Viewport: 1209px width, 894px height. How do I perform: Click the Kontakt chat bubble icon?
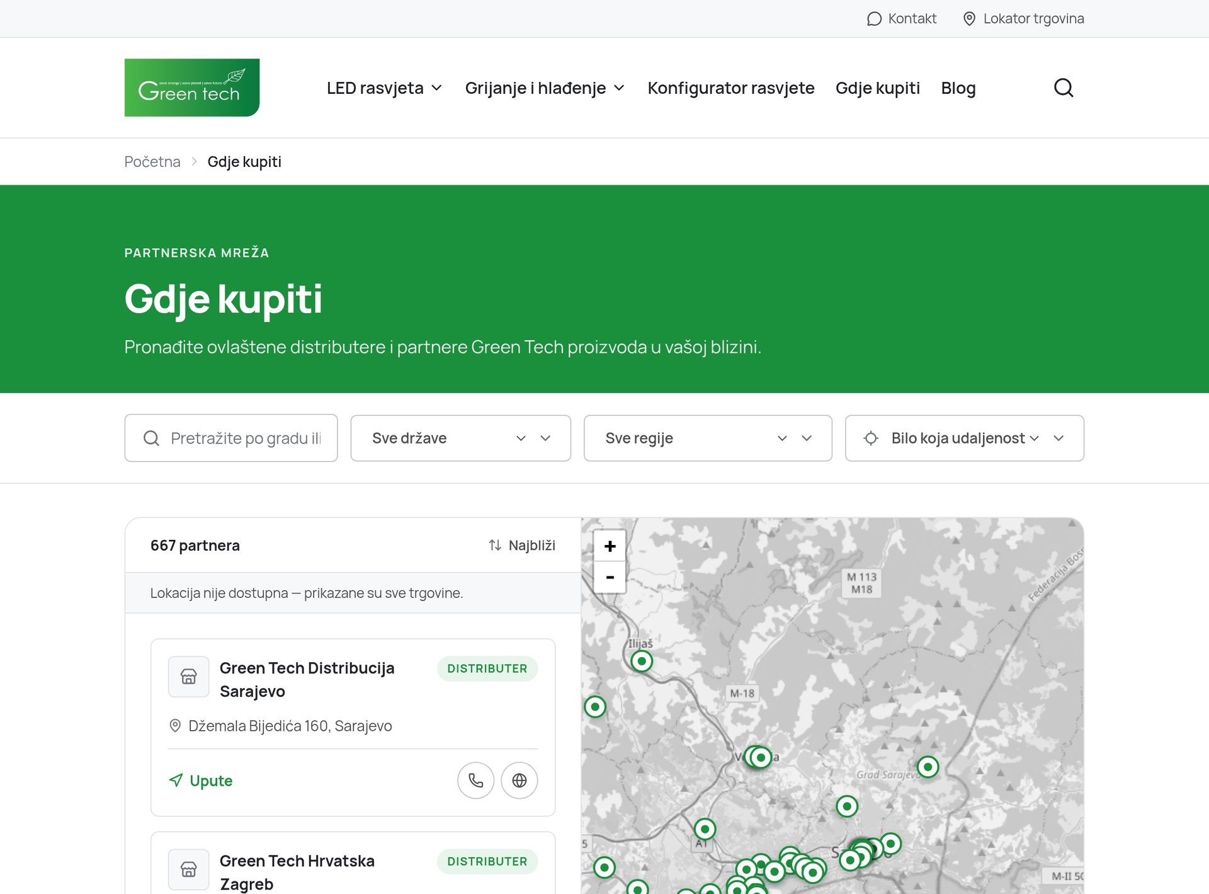[874, 19]
